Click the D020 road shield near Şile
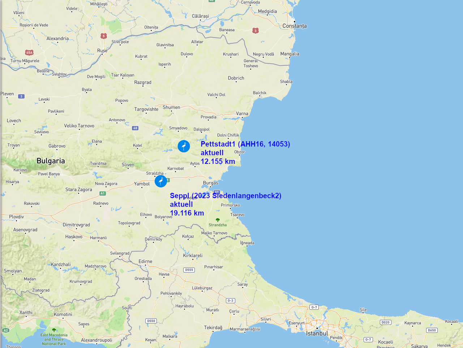 [386, 322]
